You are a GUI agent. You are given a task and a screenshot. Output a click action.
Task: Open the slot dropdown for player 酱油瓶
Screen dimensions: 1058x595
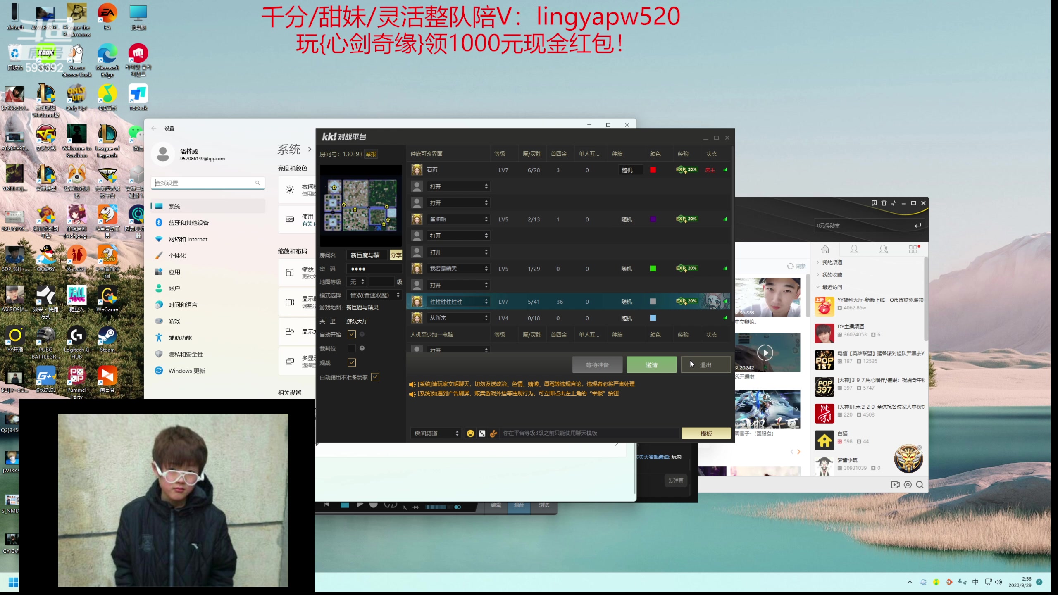pos(458,219)
